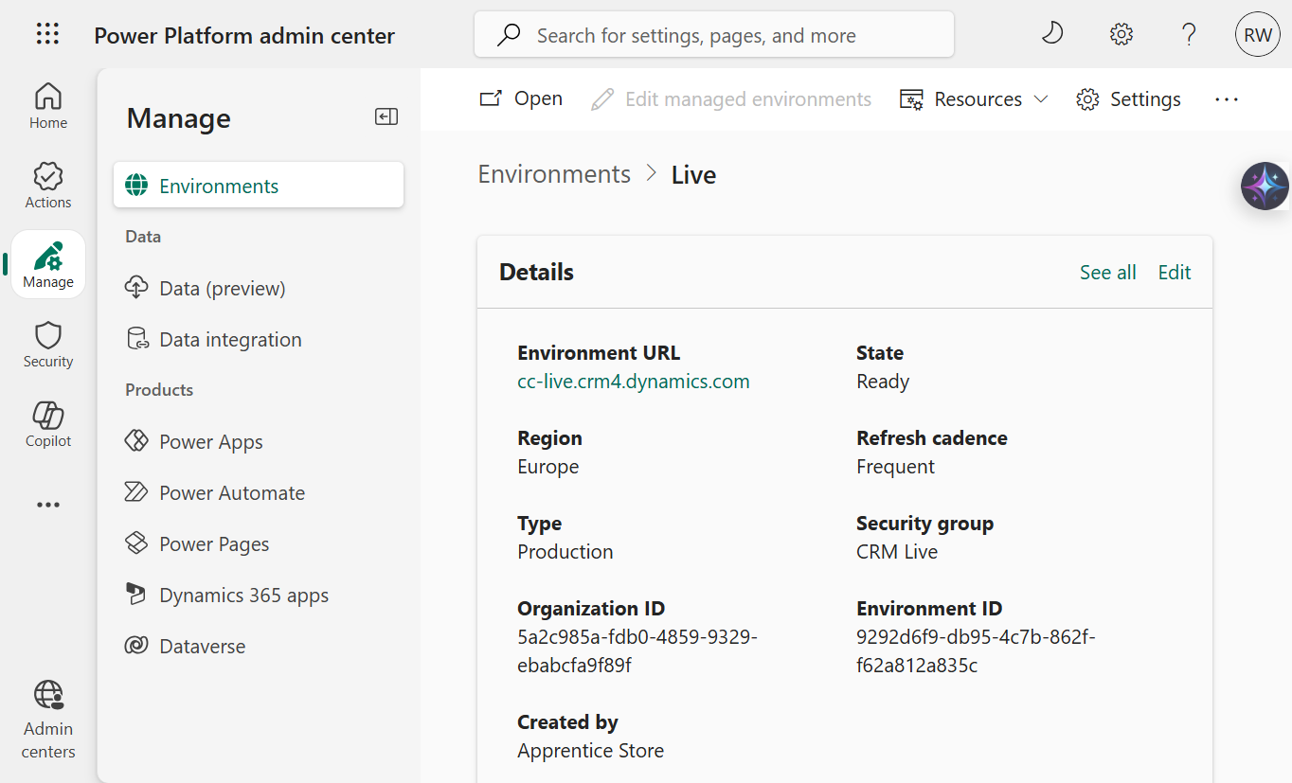
Task: Open Data (preview) menu item
Action: click(259, 288)
